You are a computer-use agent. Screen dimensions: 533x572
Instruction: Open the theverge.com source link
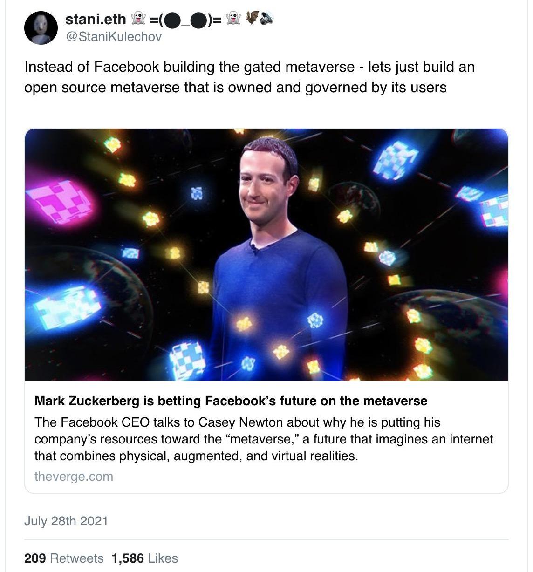(74, 476)
